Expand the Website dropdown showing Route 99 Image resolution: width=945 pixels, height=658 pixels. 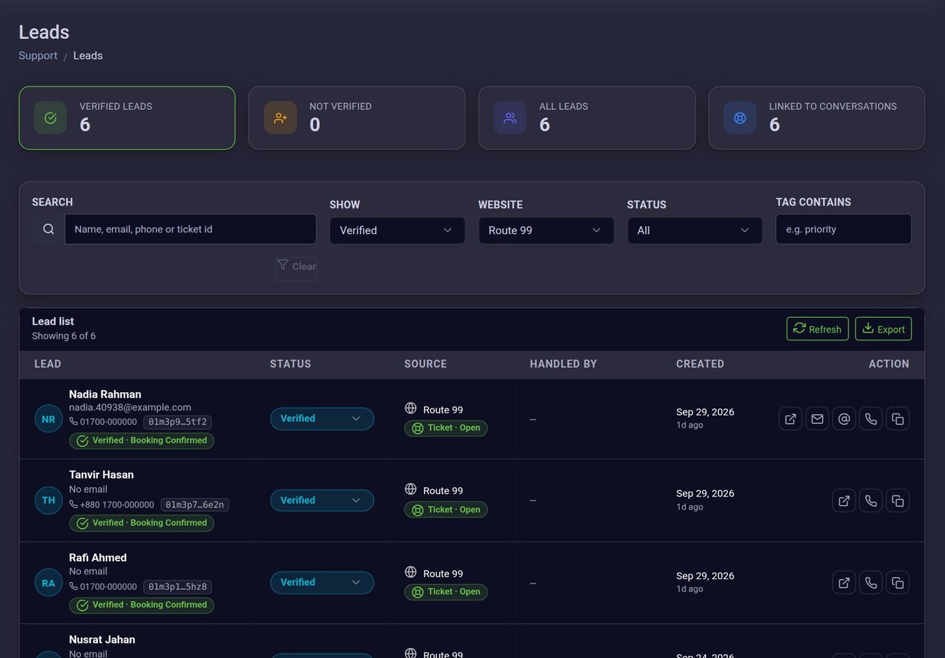(x=546, y=230)
